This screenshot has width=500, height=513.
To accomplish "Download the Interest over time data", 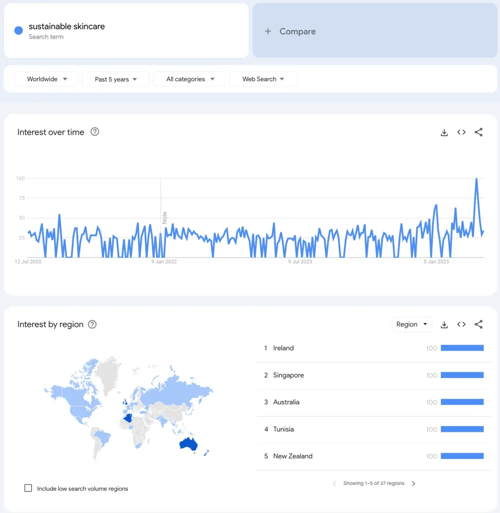I will coord(444,132).
